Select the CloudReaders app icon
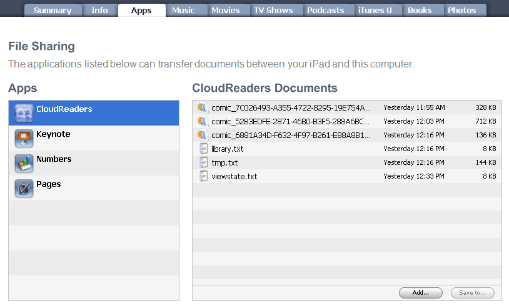509x306 pixels. pos(24,113)
